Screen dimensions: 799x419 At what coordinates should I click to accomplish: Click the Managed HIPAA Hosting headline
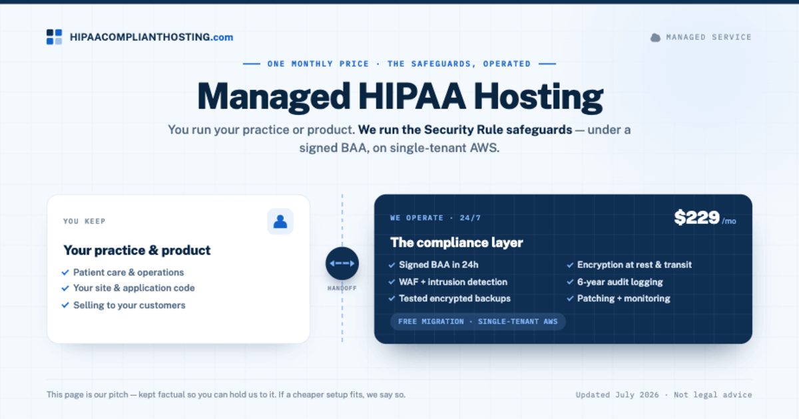tap(400, 96)
